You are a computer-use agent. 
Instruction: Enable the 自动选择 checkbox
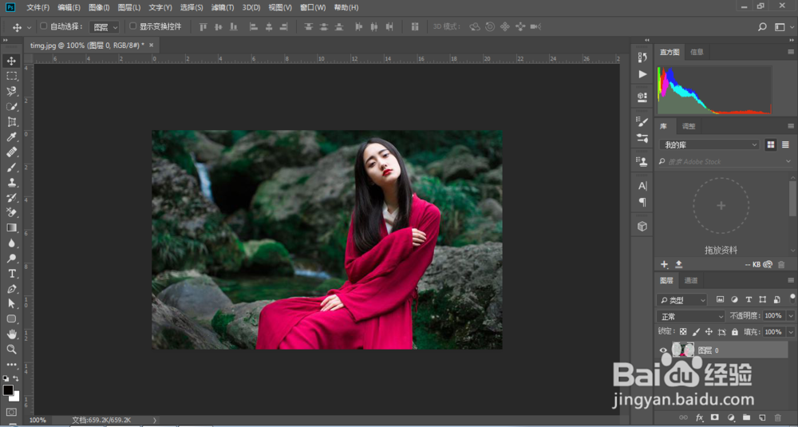click(x=43, y=26)
